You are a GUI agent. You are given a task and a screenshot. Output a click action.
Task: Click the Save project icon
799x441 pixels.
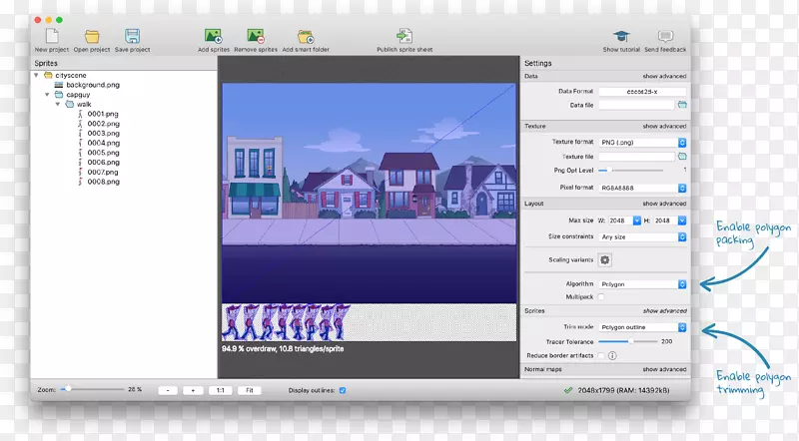[x=132, y=37]
